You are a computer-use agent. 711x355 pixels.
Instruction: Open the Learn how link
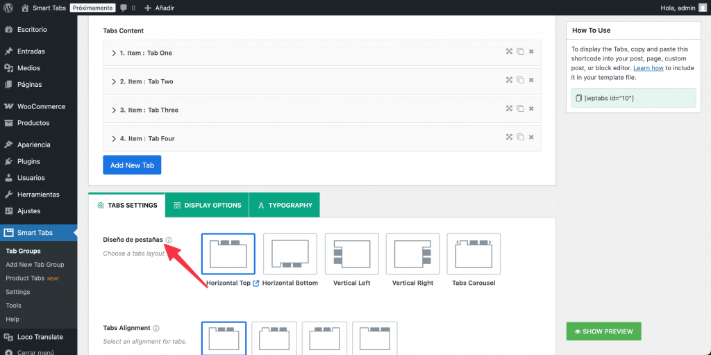649,68
